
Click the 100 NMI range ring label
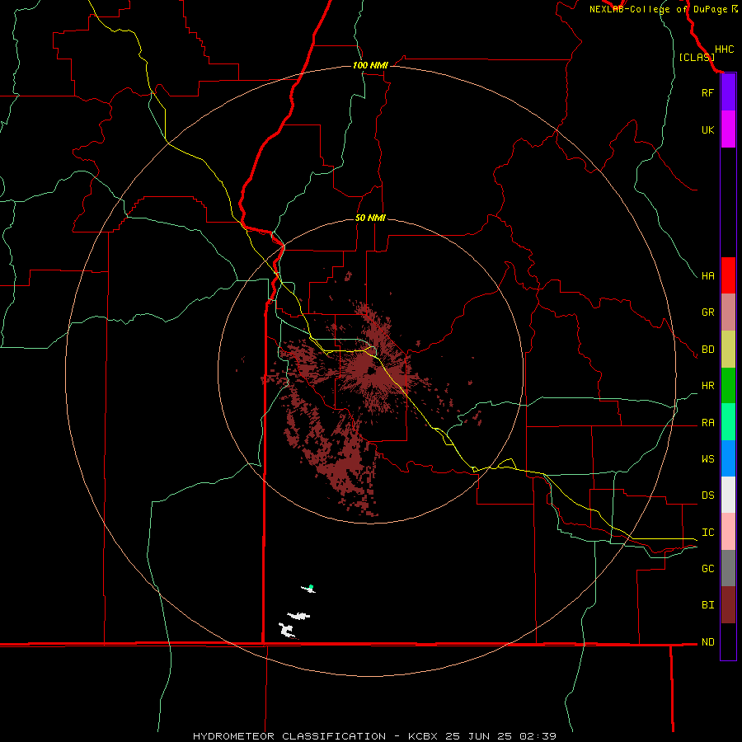pos(370,65)
